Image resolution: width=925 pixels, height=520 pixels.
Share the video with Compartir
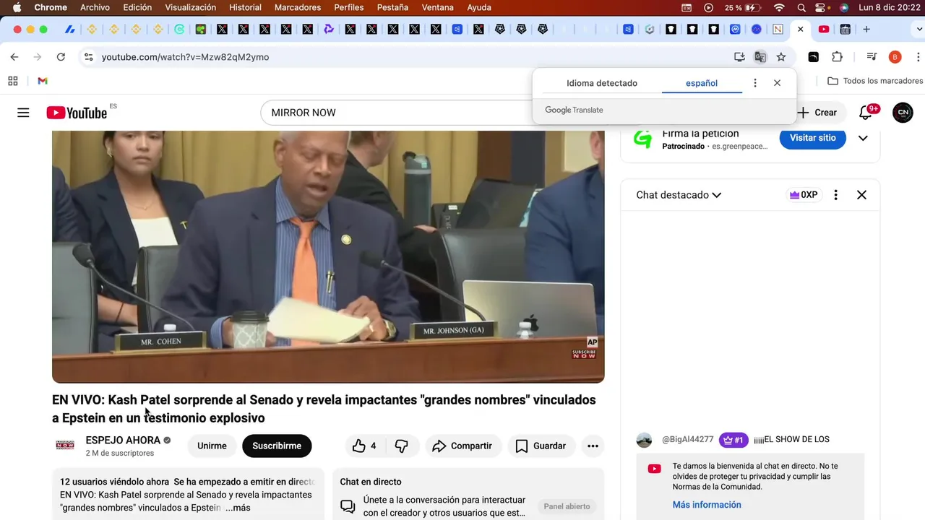[x=462, y=446]
